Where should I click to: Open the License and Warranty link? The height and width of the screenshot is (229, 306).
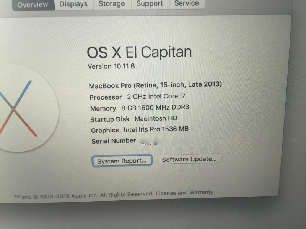(x=184, y=193)
